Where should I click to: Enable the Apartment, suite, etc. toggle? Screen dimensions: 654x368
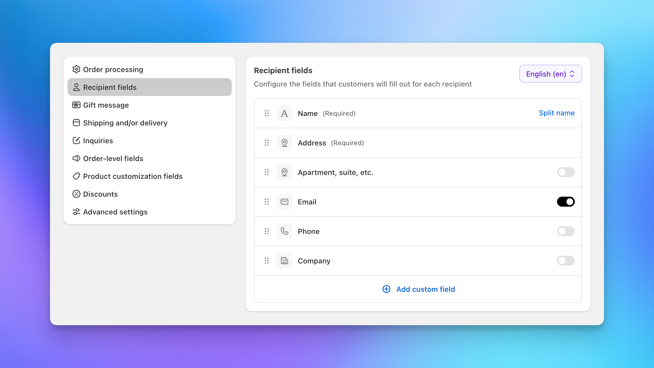pos(566,172)
